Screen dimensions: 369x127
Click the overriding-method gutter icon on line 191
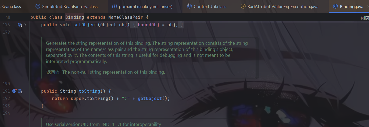point(14,91)
